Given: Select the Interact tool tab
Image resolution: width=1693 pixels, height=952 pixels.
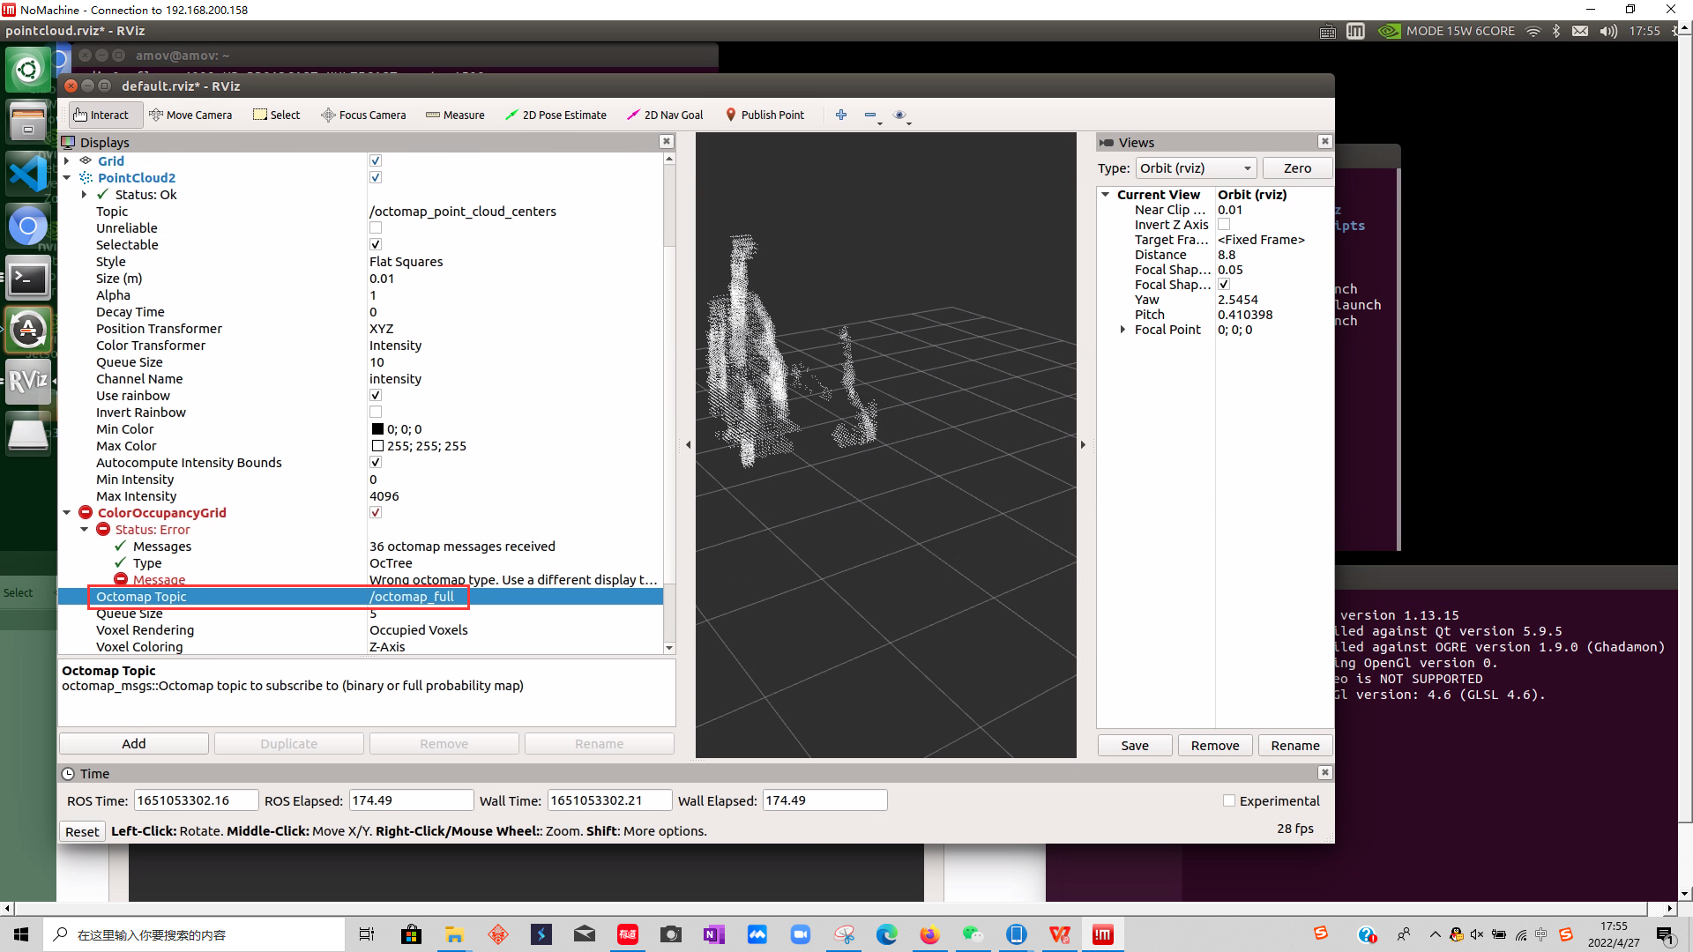Looking at the screenshot, I should (x=101, y=115).
